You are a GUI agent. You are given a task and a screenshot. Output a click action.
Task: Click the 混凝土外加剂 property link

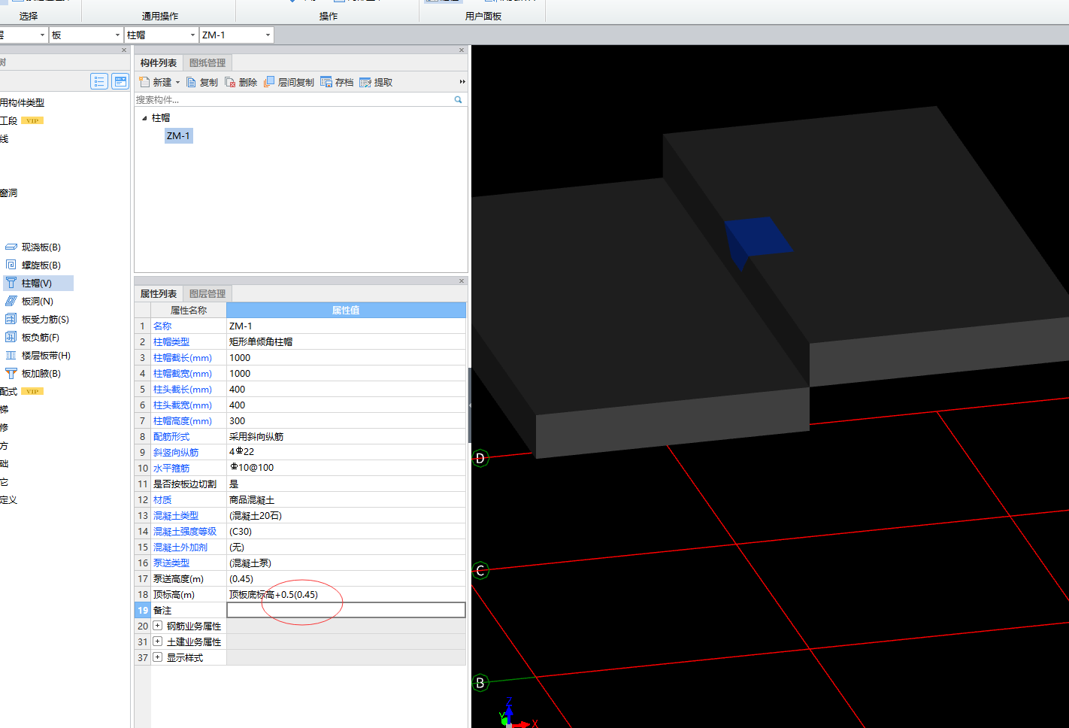[180, 548]
